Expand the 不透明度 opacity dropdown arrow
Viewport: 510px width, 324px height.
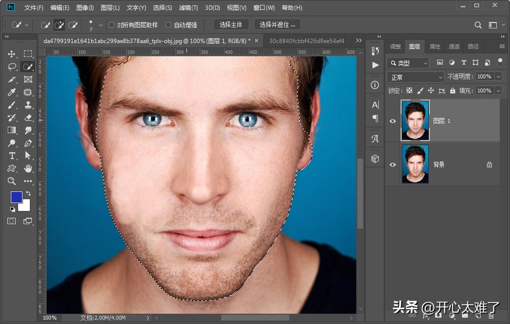point(498,77)
